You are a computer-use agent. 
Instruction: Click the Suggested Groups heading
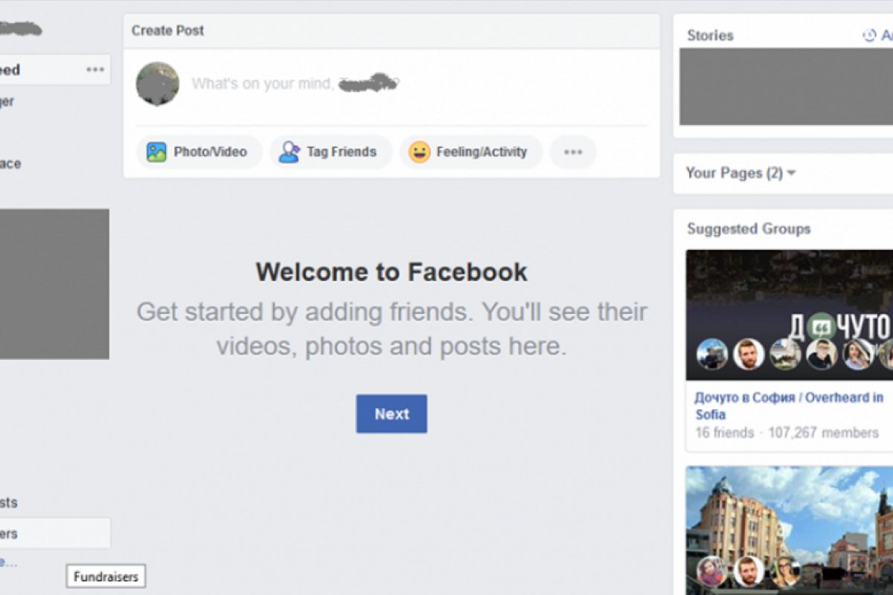[x=749, y=228]
